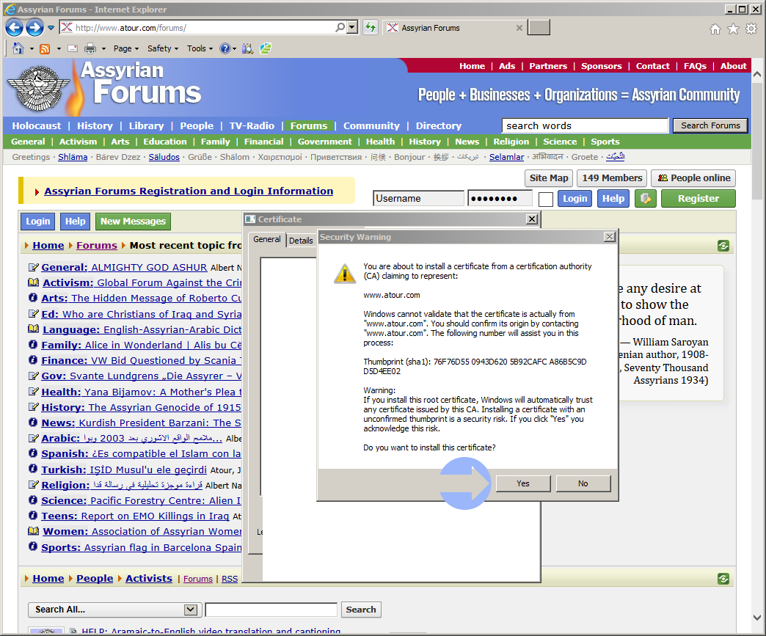The width and height of the screenshot is (766, 636).
Task: Click the Search Forums button
Action: (710, 125)
